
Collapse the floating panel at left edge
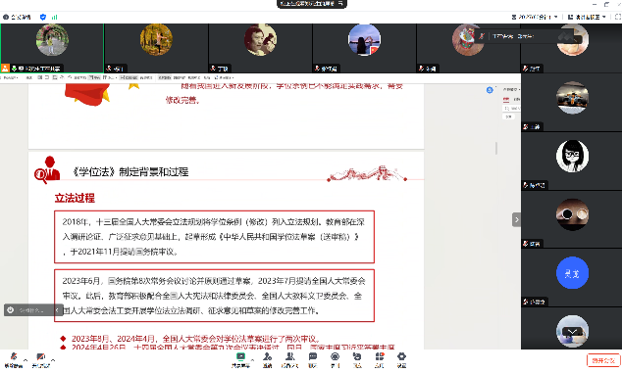tap(57, 310)
